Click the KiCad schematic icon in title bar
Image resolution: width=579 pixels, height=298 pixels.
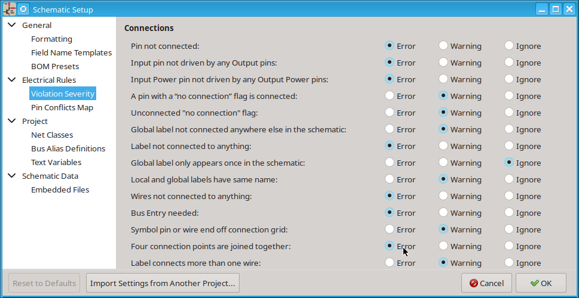pyautogui.click(x=9, y=9)
